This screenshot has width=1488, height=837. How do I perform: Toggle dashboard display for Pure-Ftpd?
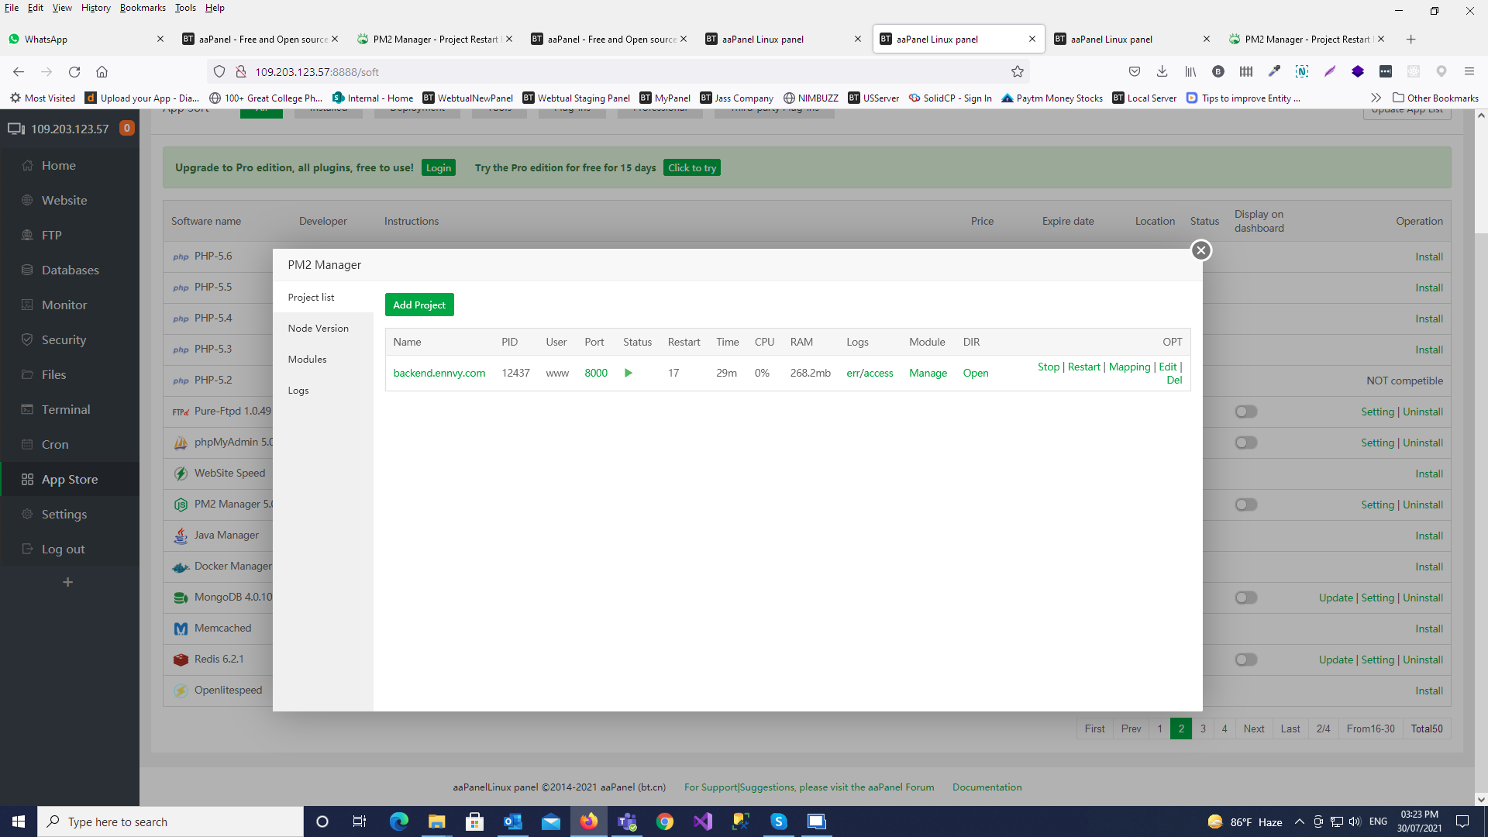[x=1245, y=412]
